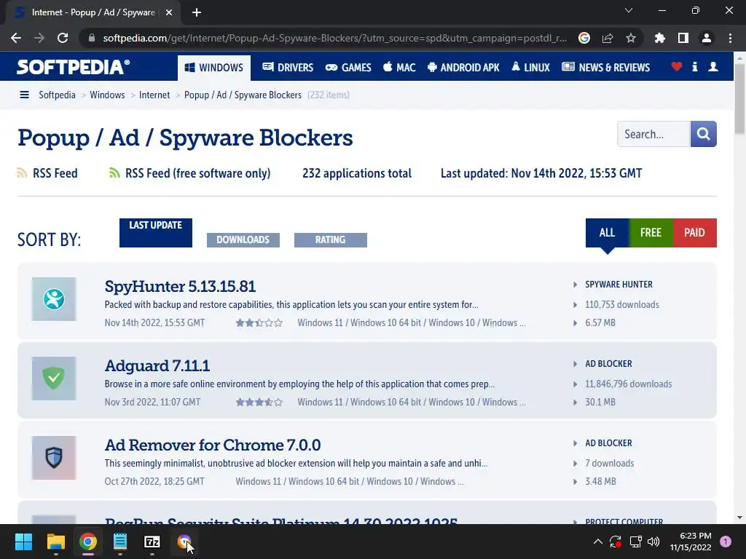The image size is (746, 559).
Task: Show hidden tray icons chevron
Action: click(598, 542)
